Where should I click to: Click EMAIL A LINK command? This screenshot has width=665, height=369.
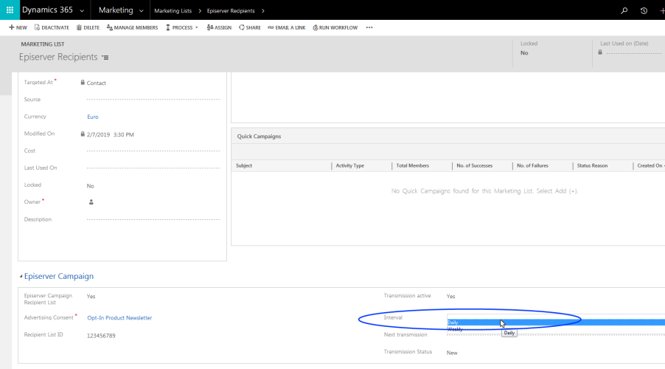(x=287, y=27)
